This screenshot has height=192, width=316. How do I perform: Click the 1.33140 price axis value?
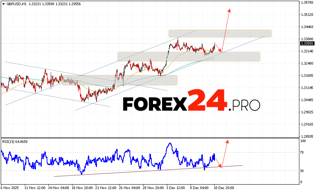click(x=307, y=51)
